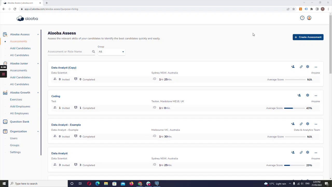Open All Employees in sidebar
The height and width of the screenshot is (187, 332).
point(19,113)
